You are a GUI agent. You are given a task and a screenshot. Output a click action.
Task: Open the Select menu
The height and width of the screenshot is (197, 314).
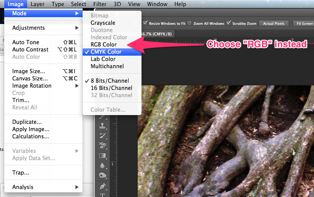pos(78,4)
